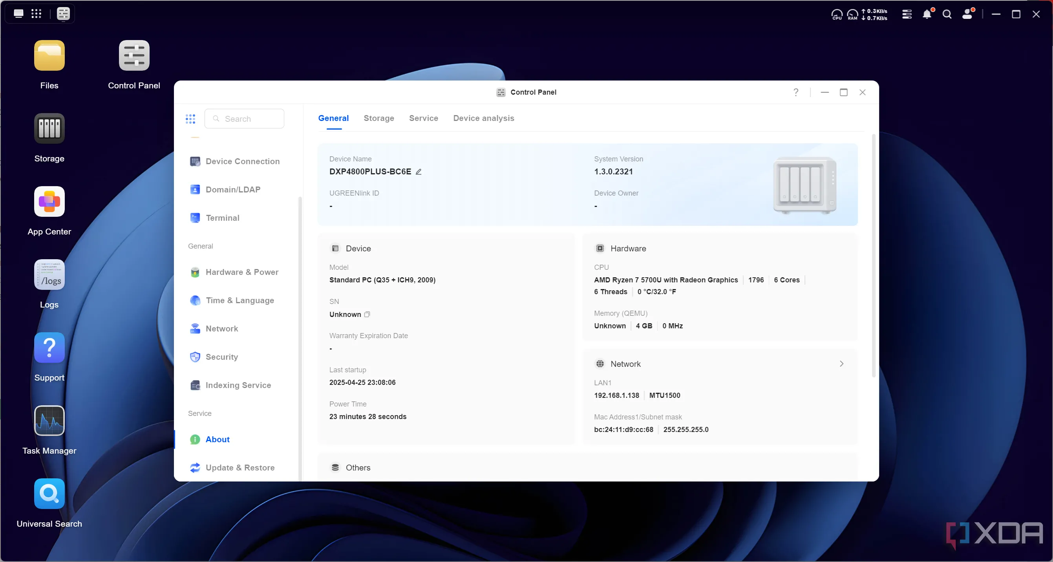Open Hardware & Power settings
The image size is (1053, 562).
[x=235, y=273]
